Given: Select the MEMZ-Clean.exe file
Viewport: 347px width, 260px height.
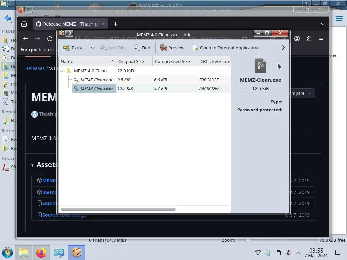Looking at the screenshot, I should [97, 88].
